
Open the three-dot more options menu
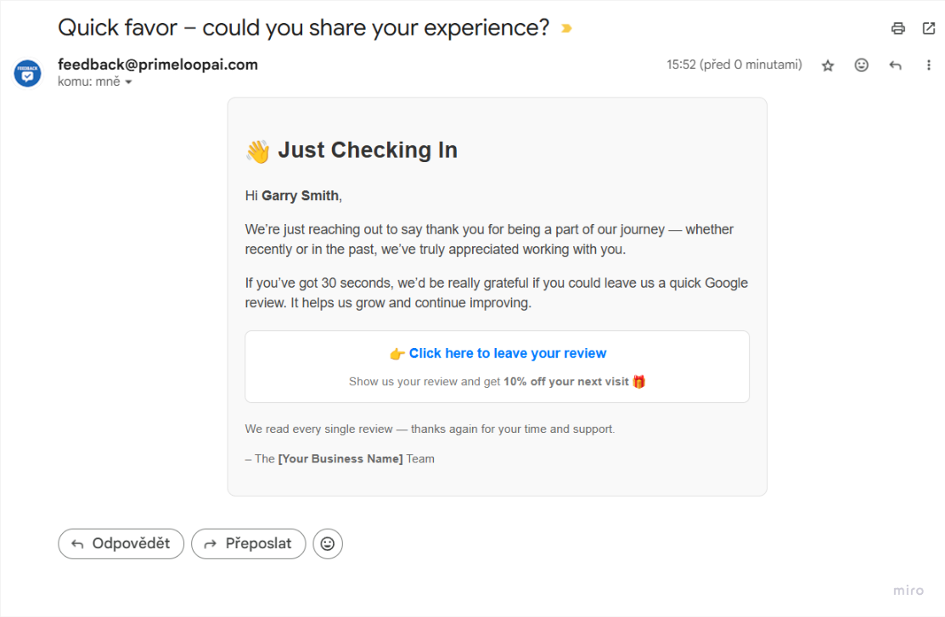[929, 65]
